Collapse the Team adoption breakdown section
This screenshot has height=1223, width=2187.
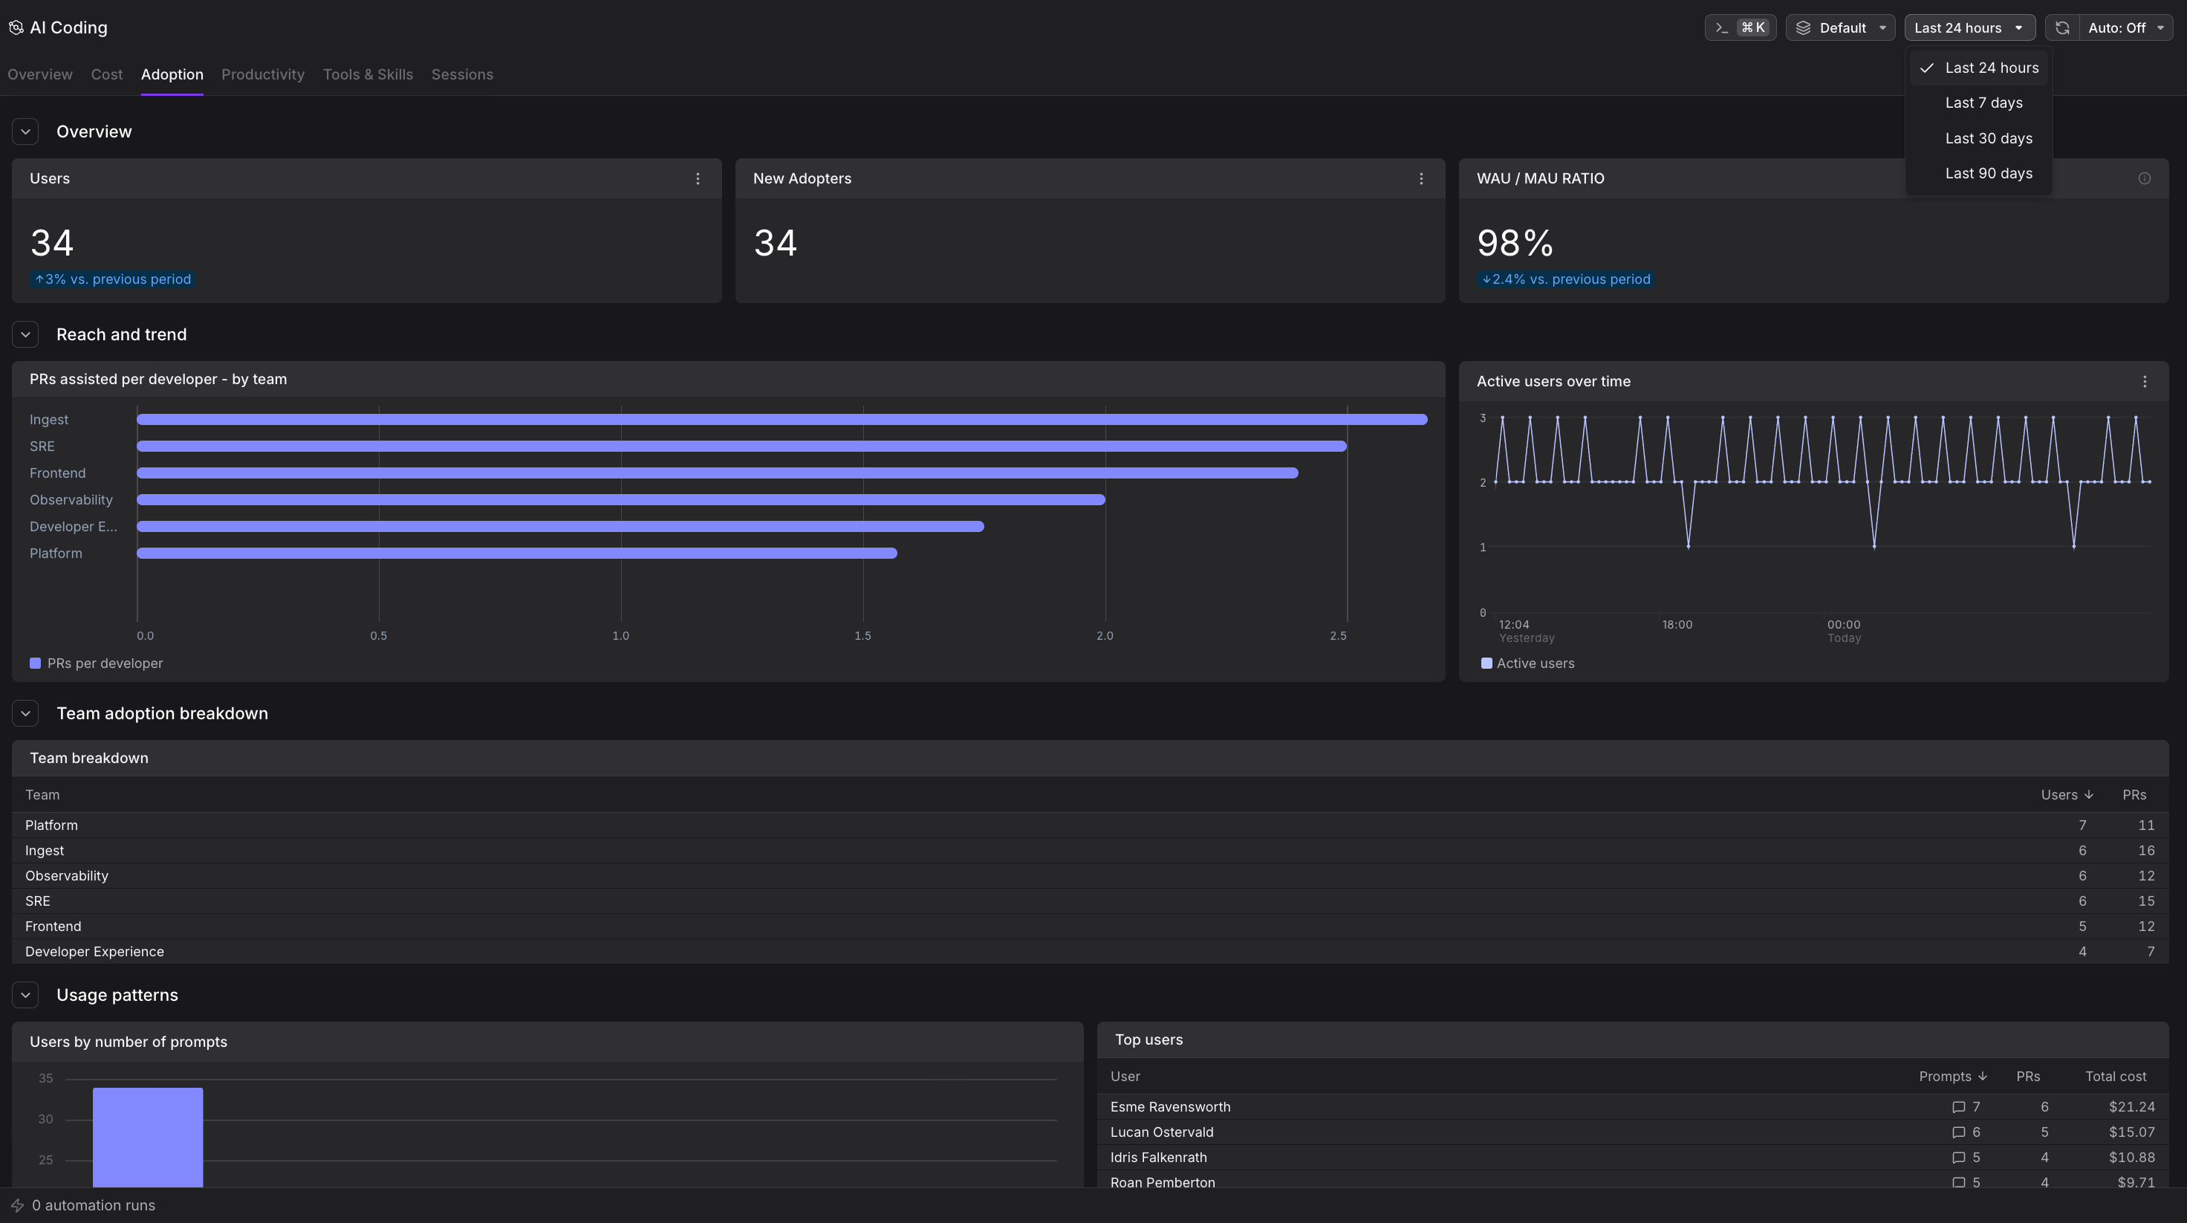tap(25, 713)
